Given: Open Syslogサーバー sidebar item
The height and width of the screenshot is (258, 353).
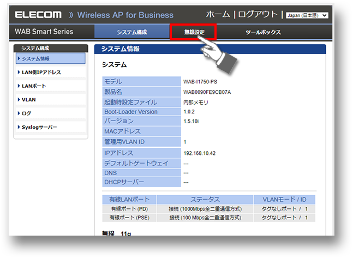Looking at the screenshot, I should 51,127.
